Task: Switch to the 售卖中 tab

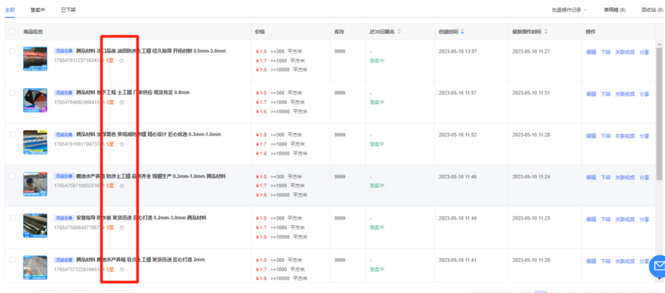Action: 38,9
